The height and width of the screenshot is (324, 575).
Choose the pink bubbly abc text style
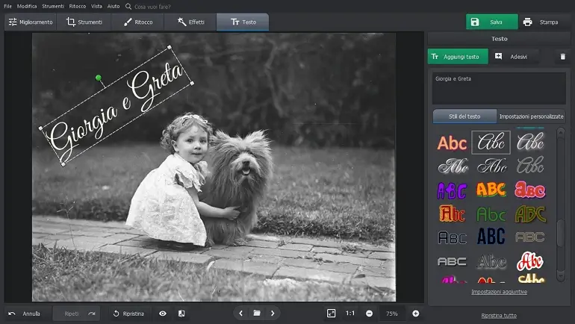coord(530,190)
